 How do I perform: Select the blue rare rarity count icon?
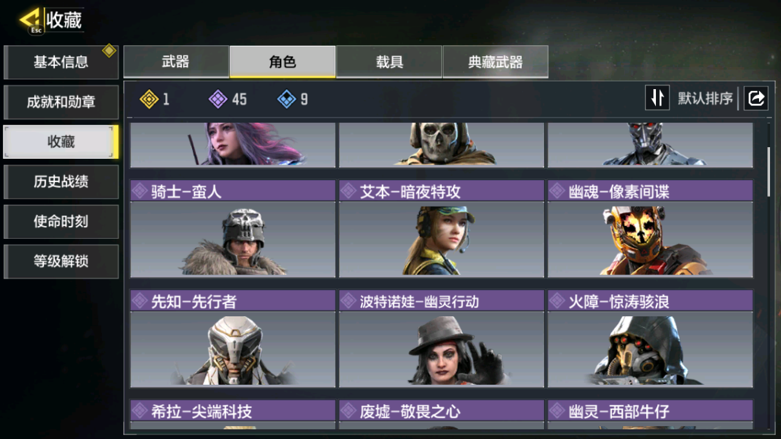[286, 99]
